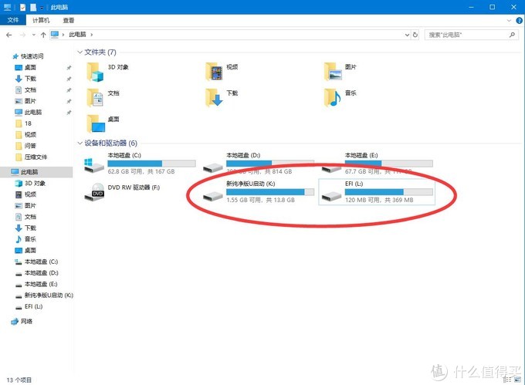Image resolution: width=525 pixels, height=385 pixels.
Task: Click 此电脑 breadcrumb in address bar
Action: pyautogui.click(x=78, y=35)
